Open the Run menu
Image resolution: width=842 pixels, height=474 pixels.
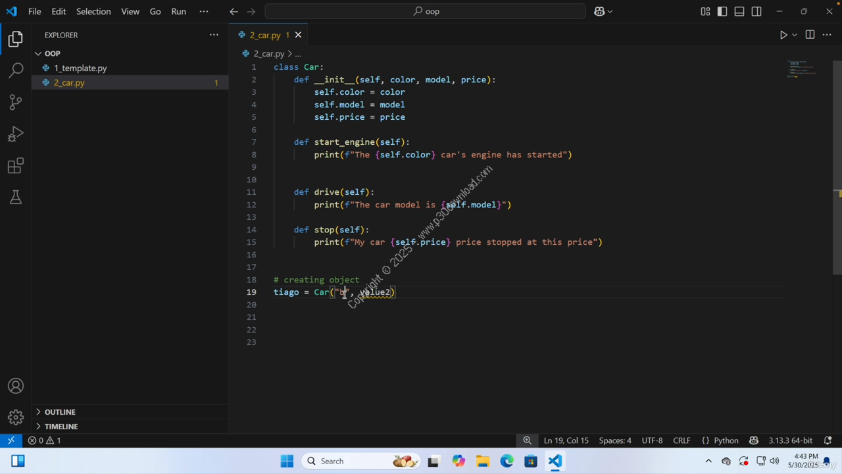click(x=178, y=11)
